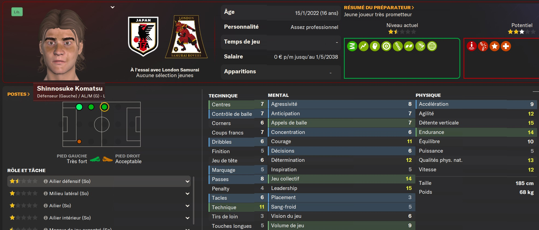
Task: Click the orange star weakness icon
Action: click(494, 46)
